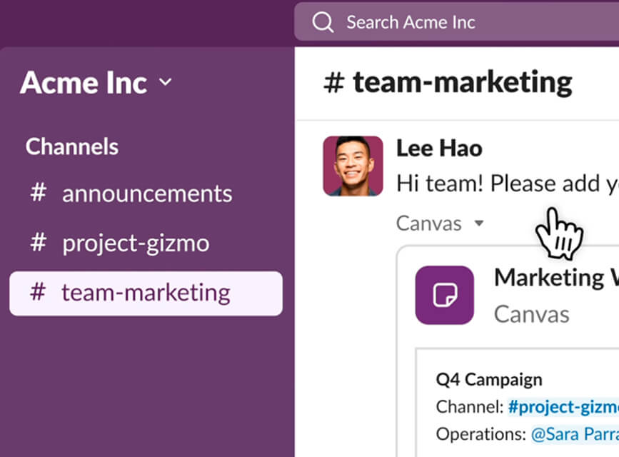Open Lee Hao's profile picture

[x=353, y=166]
